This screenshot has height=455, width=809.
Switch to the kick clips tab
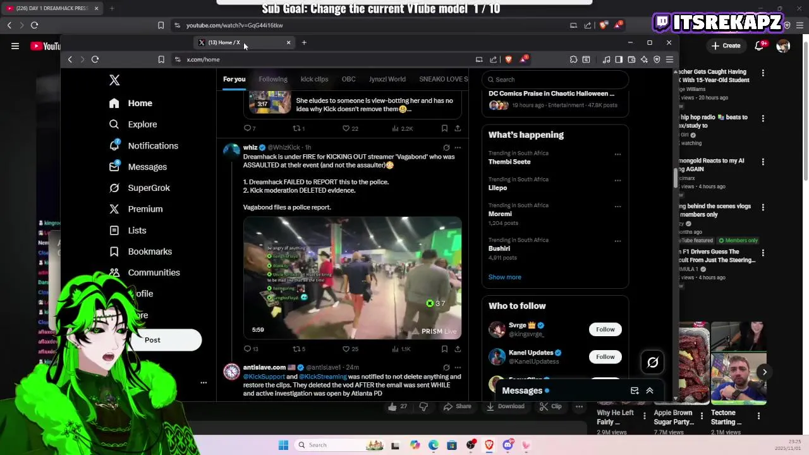click(314, 80)
